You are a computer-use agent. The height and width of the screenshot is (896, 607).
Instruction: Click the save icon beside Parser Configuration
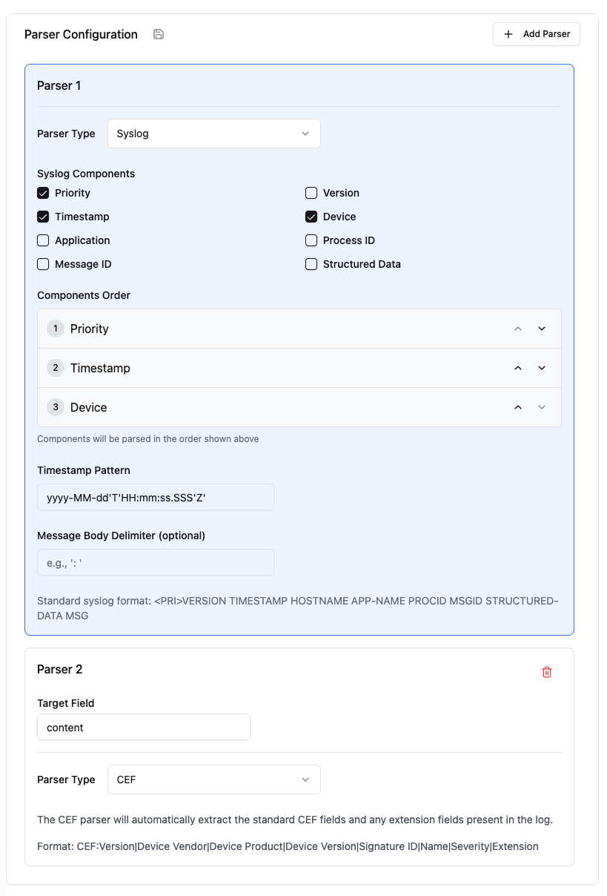coord(159,34)
